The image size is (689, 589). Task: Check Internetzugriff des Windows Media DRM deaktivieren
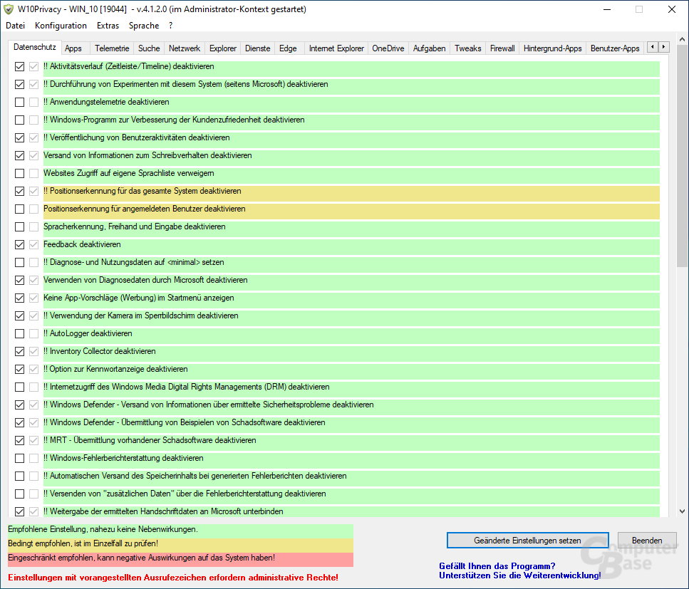(19, 387)
